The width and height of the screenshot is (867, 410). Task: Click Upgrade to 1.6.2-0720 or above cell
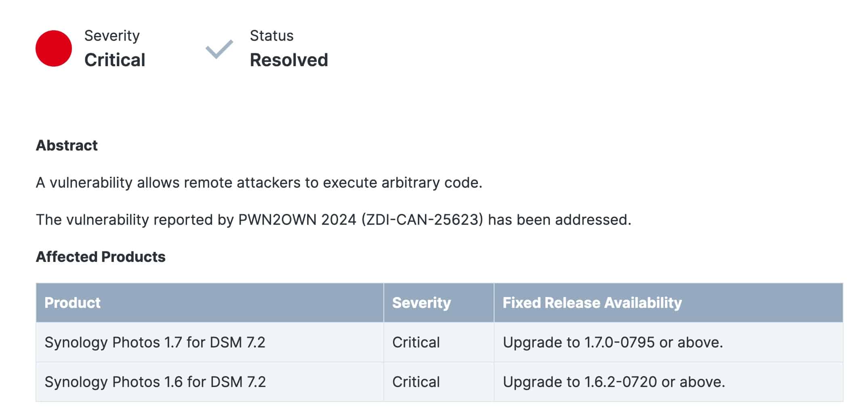tap(669, 382)
